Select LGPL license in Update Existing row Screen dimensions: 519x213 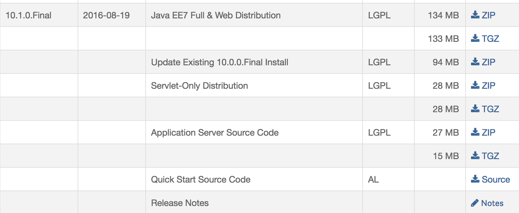coord(379,62)
